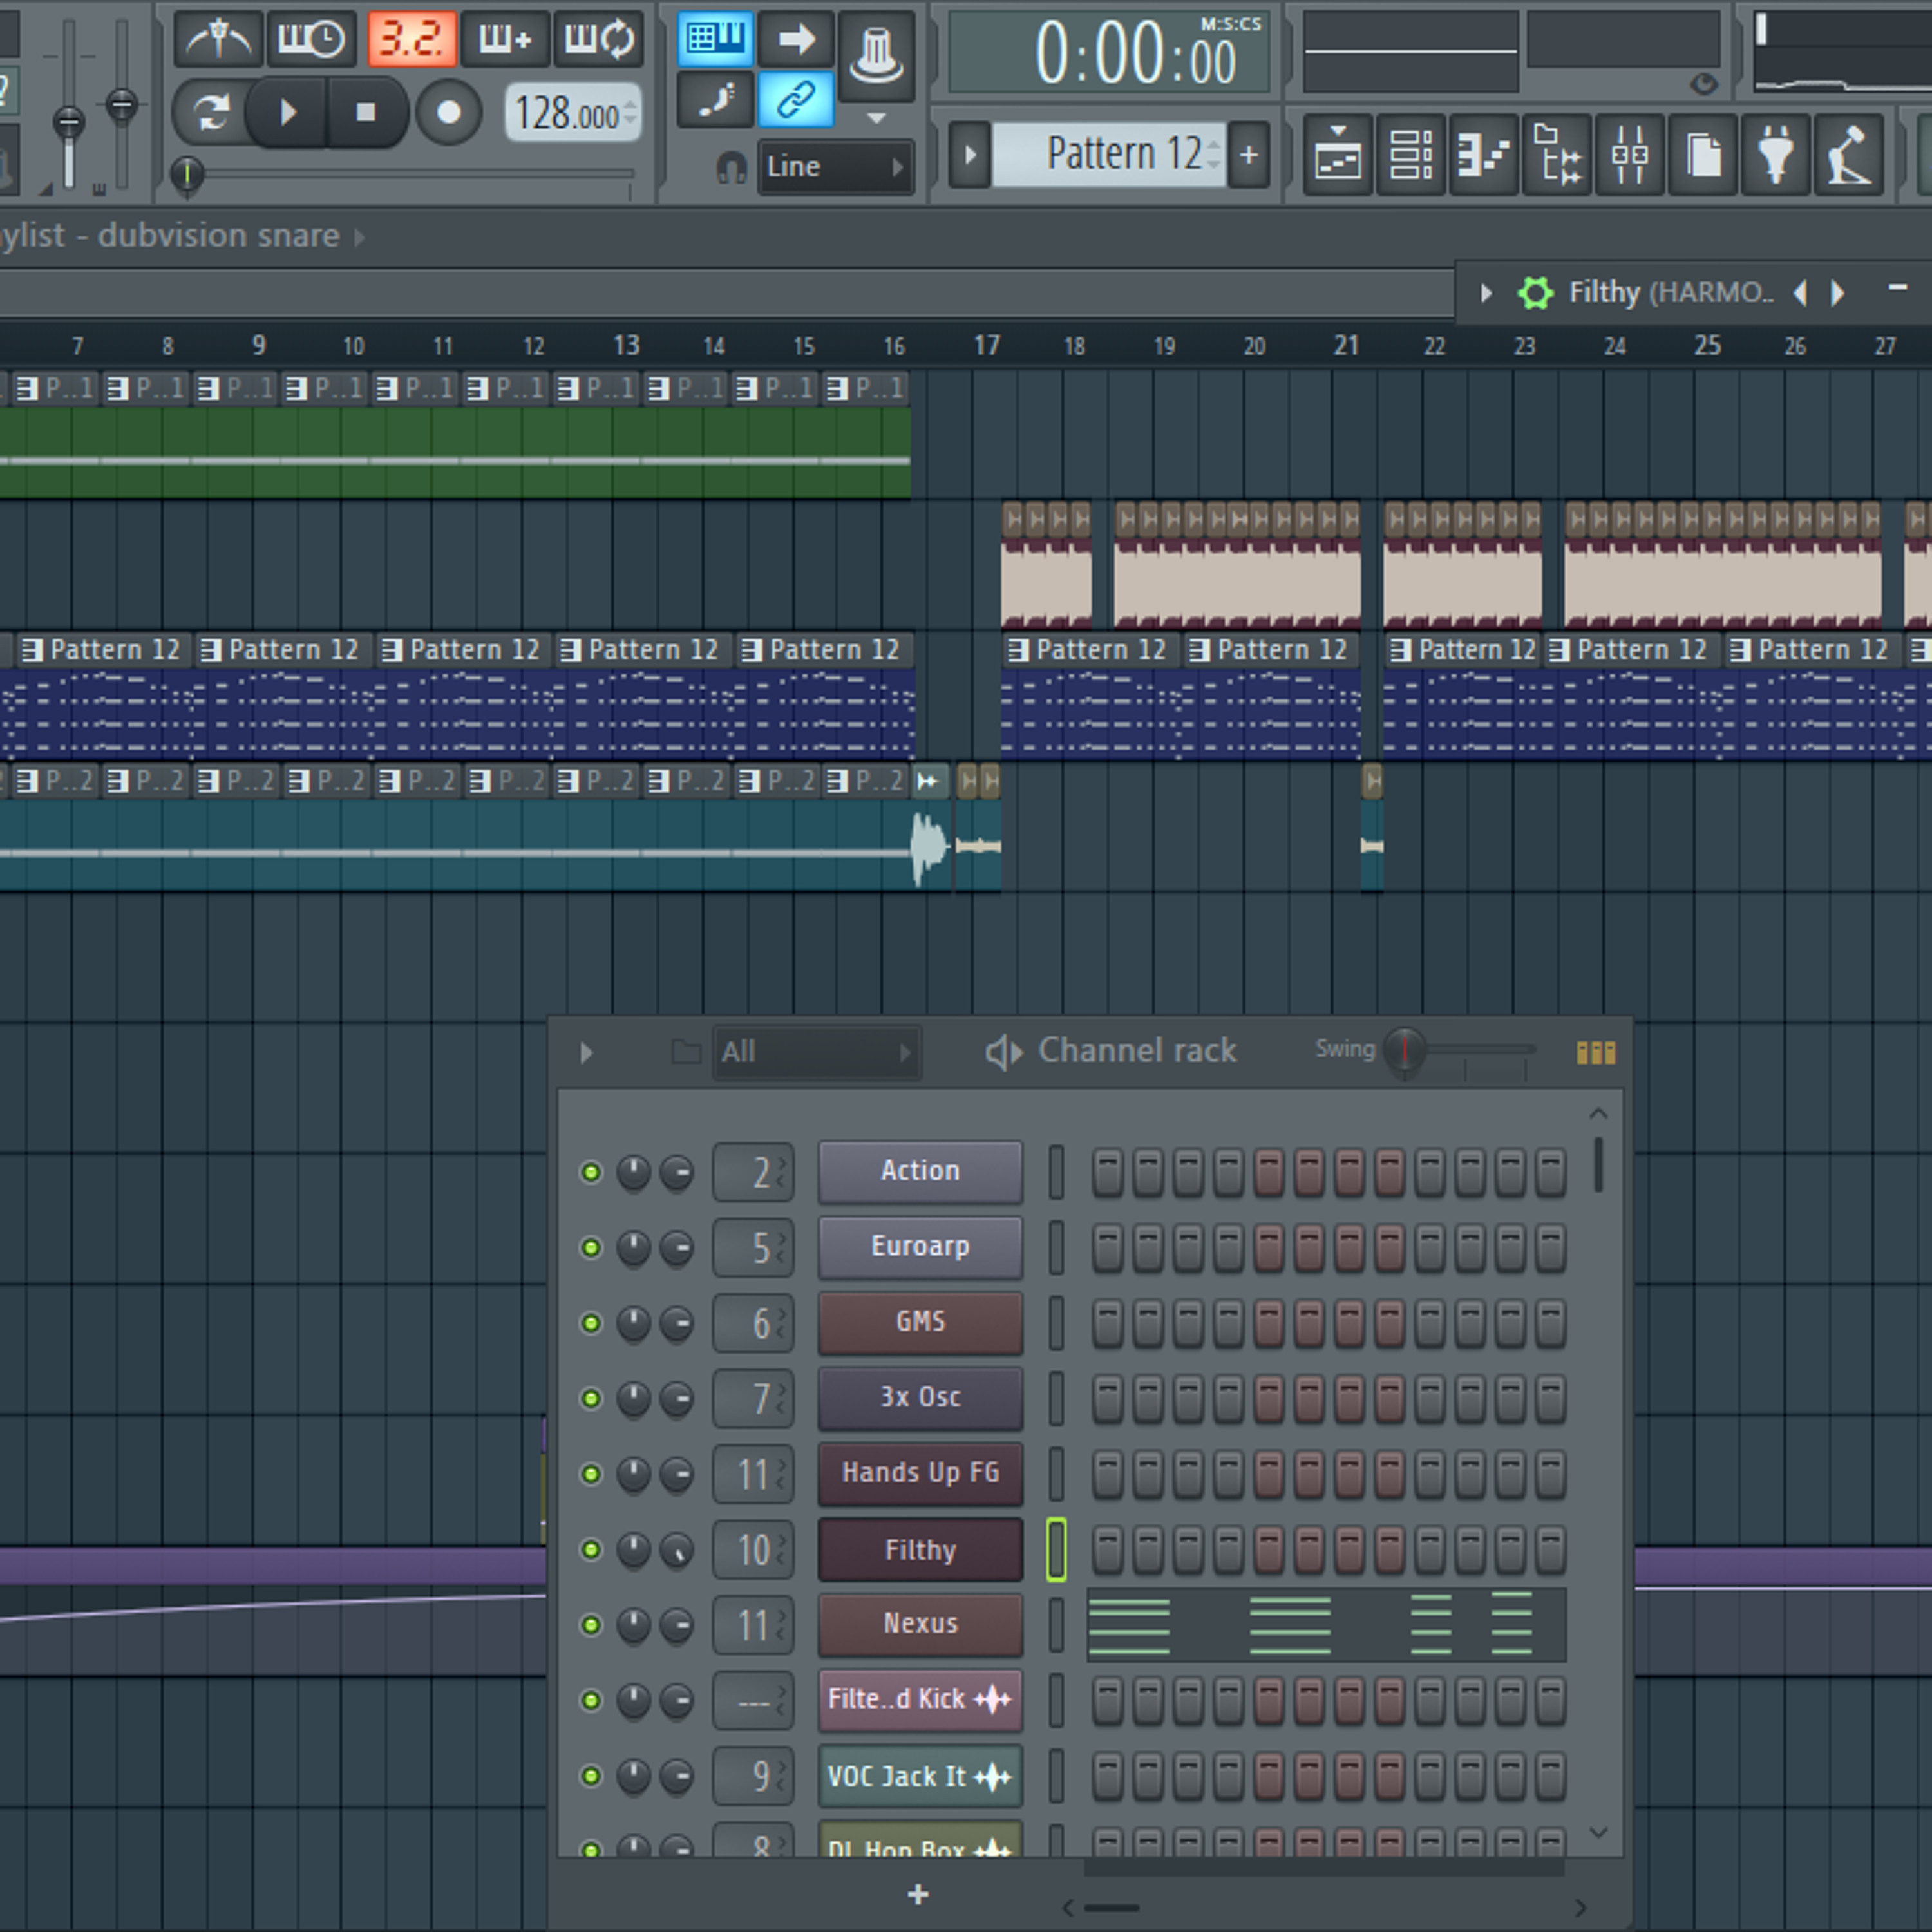The image size is (1932, 1932).
Task: Open the Mixer toolbar icon
Action: pos(1630,155)
